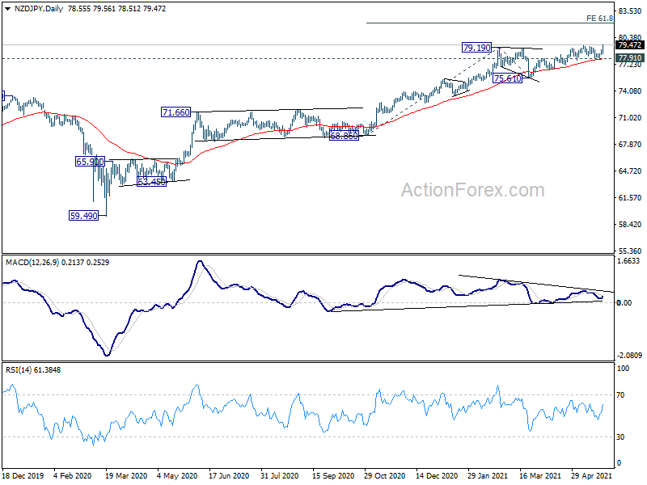Click the 55.360 price axis value
The width and height of the screenshot is (647, 485).
(630, 251)
